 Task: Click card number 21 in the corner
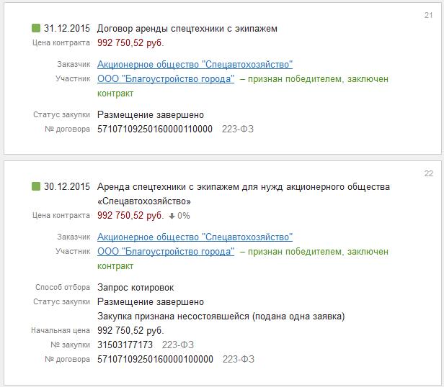pyautogui.click(x=428, y=15)
